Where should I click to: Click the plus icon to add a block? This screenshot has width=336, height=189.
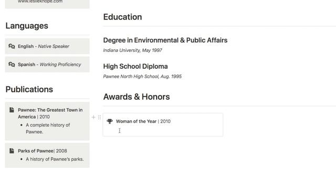pos(93,117)
